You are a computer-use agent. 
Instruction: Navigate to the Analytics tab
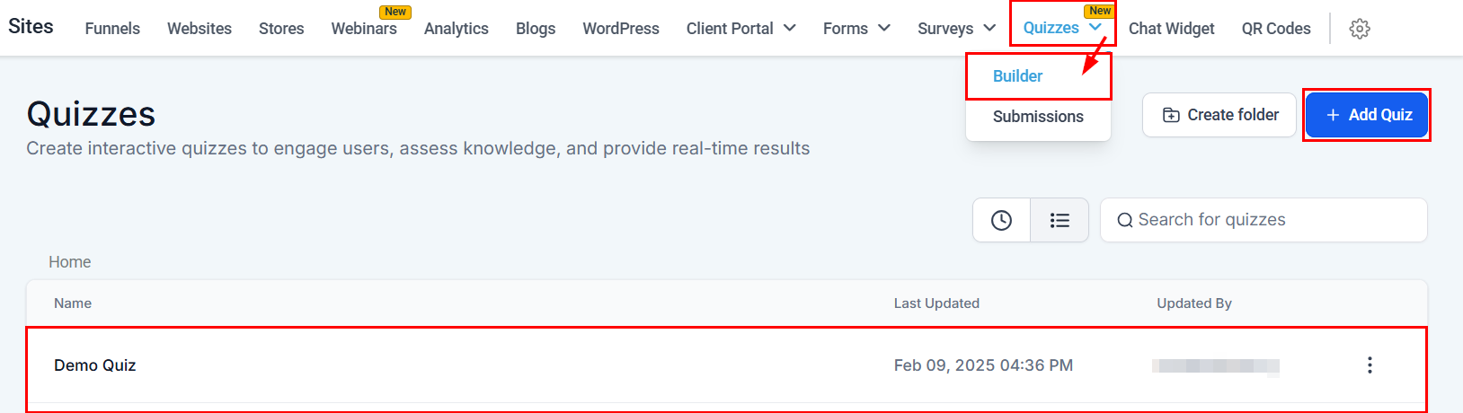[457, 29]
